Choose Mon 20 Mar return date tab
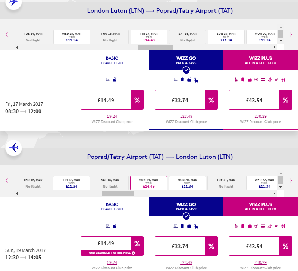Screen dimensions: 298x271 [x=188, y=183]
